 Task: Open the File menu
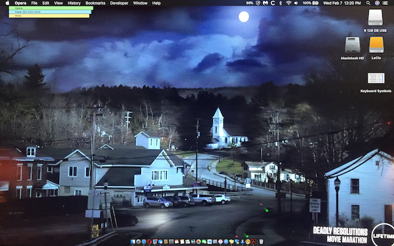pos(34,3)
